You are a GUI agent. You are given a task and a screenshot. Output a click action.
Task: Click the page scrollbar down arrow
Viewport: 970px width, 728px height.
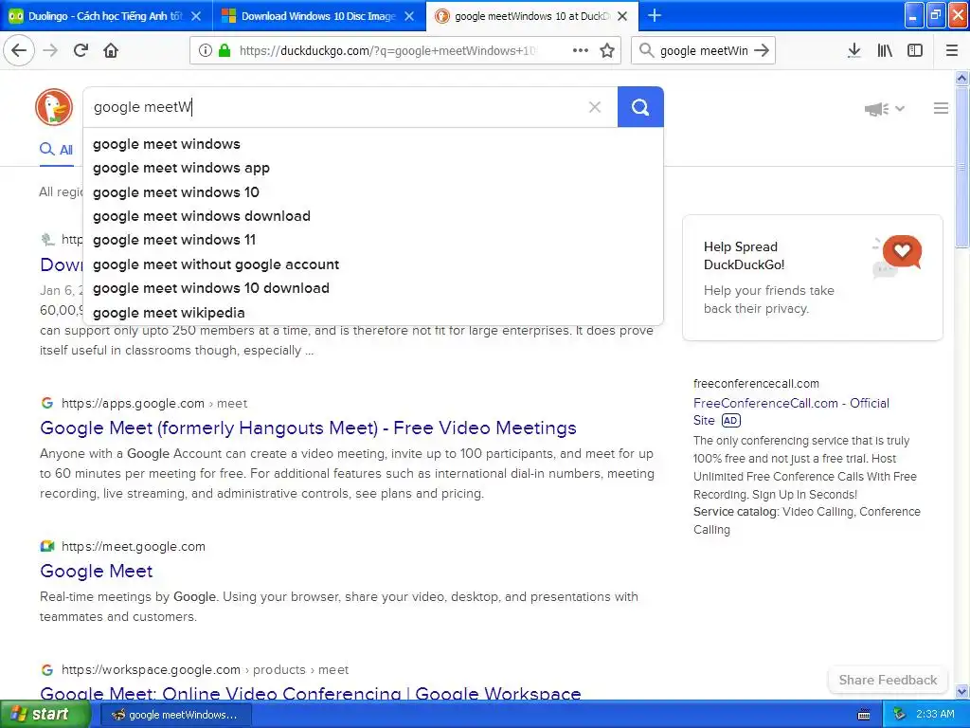tap(961, 691)
